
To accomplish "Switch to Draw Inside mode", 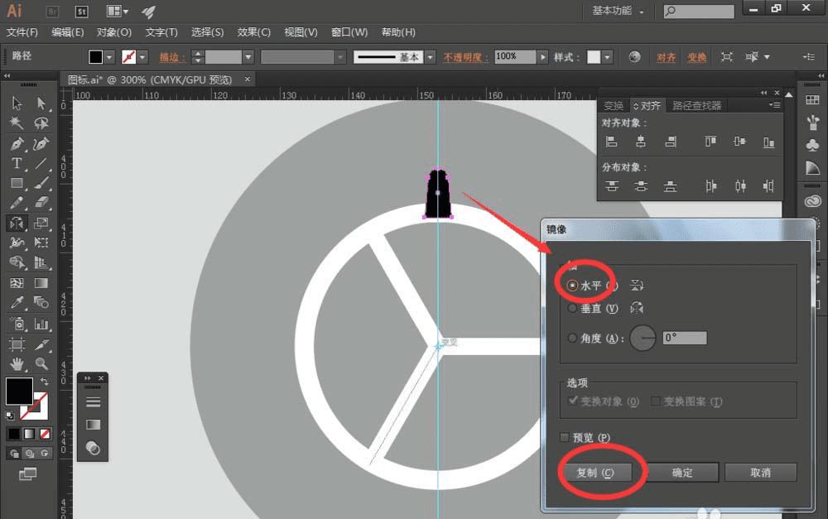I will pyautogui.click(x=45, y=454).
